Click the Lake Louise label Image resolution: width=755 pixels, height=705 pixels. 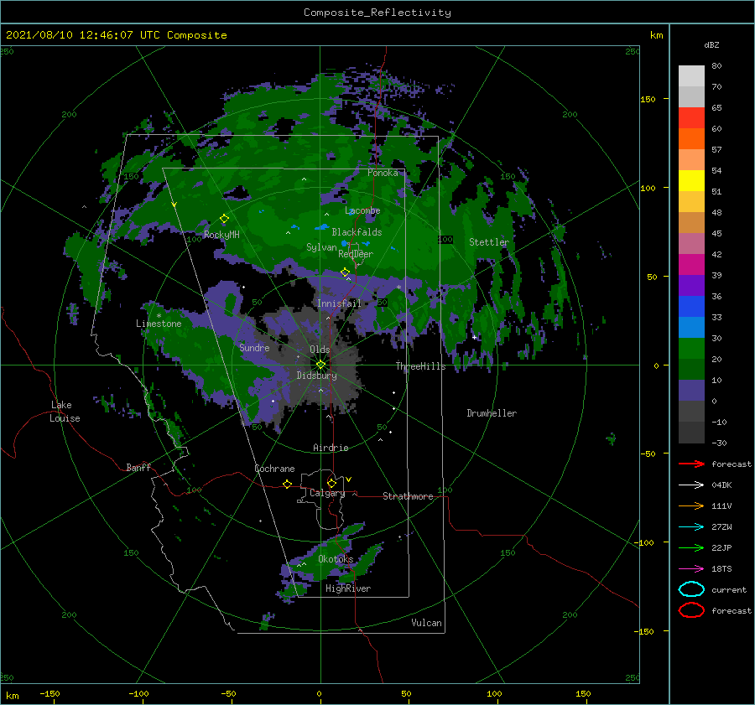tap(65, 412)
